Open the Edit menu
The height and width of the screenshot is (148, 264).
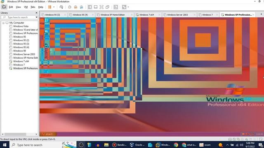pyautogui.click(x=11, y=7)
